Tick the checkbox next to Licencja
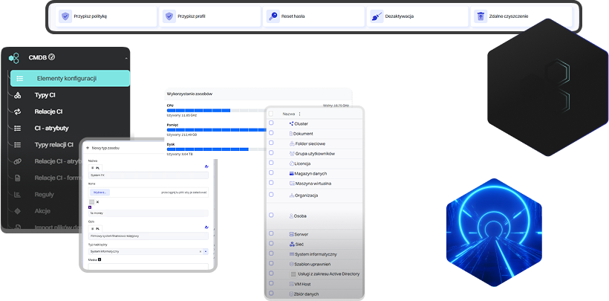Image resolution: width=609 pixels, height=301 pixels. click(x=271, y=163)
